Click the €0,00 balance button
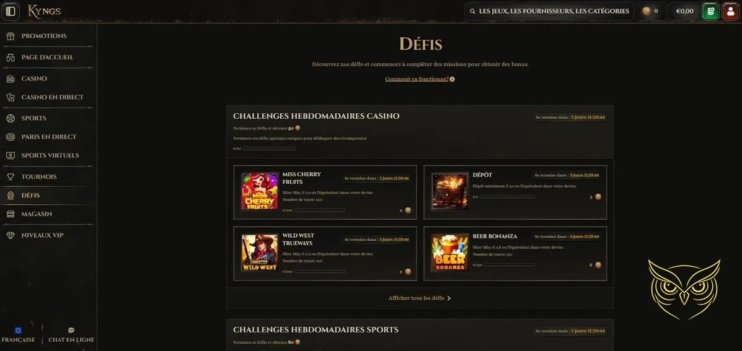The width and height of the screenshot is (742, 351). click(684, 11)
